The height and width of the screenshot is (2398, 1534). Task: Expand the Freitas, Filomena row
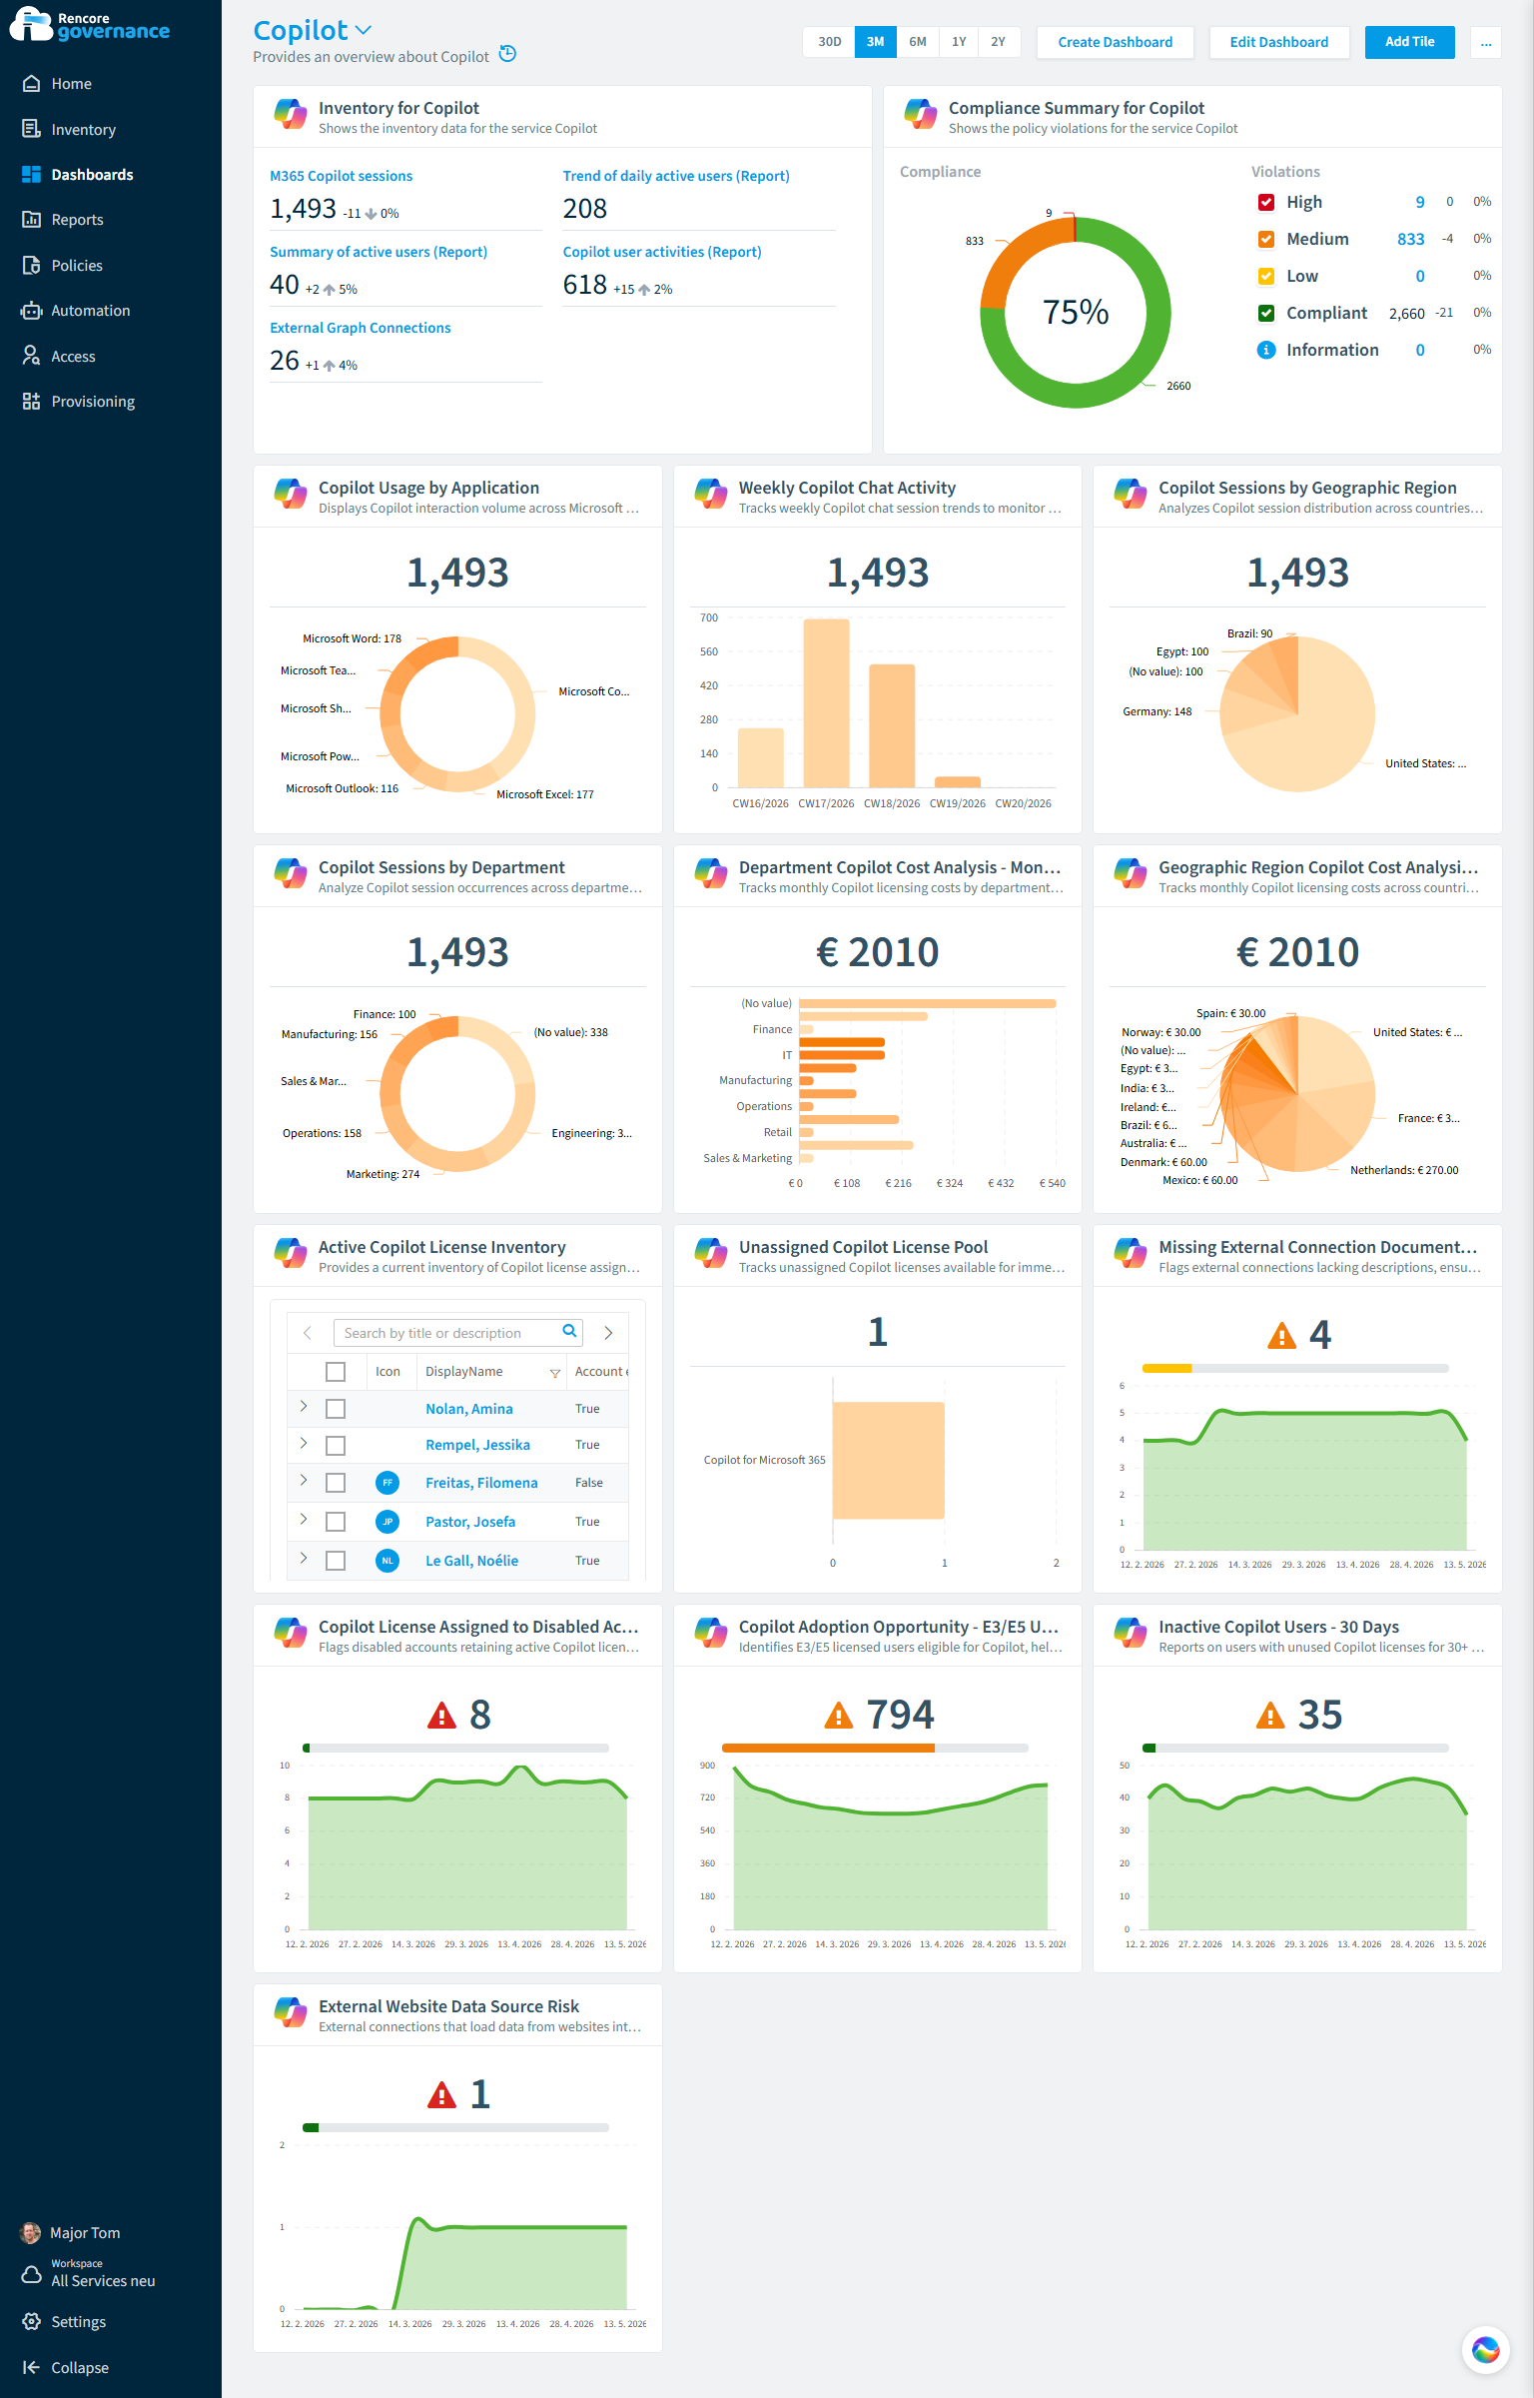pyautogui.click(x=304, y=1480)
